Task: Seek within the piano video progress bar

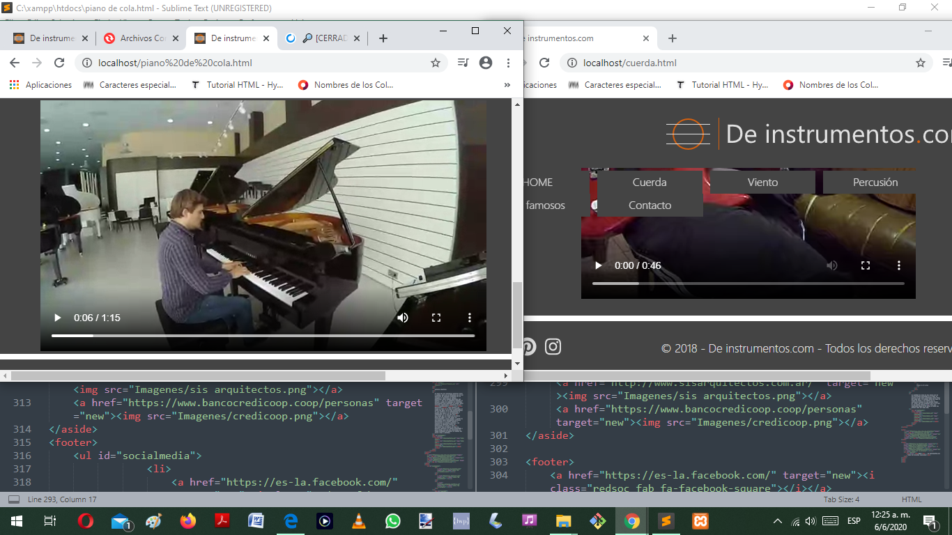Action: (x=263, y=336)
